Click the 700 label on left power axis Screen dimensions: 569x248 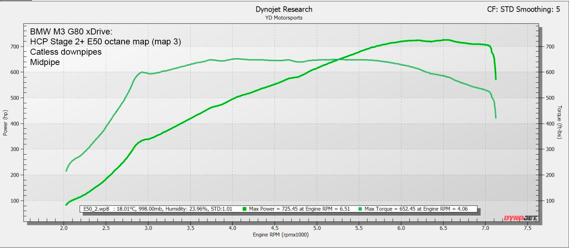pos(15,47)
